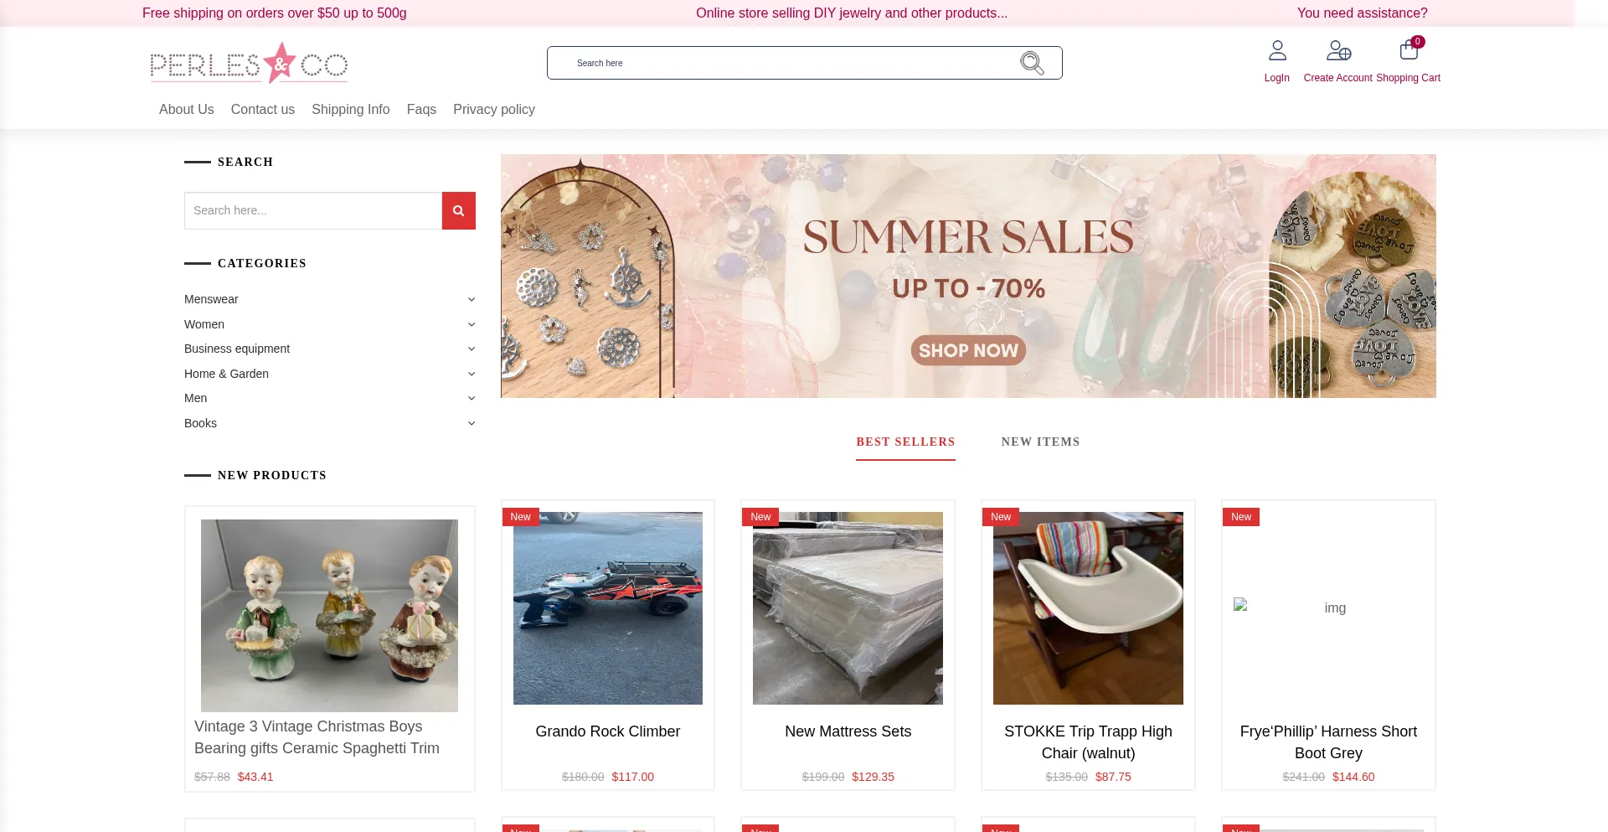The height and width of the screenshot is (832, 1608).
Task: Expand the Books category chevron
Action: click(472, 423)
